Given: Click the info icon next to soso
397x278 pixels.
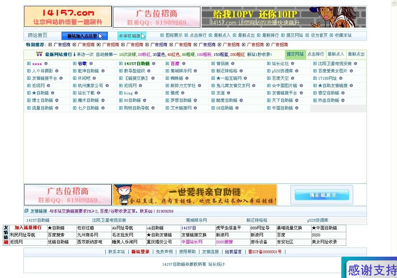Looking at the screenshot, I should (46, 64).
